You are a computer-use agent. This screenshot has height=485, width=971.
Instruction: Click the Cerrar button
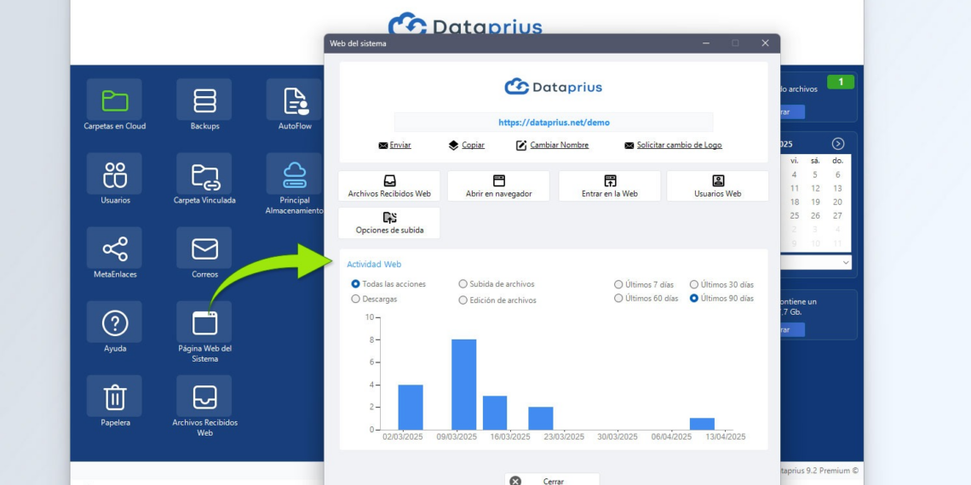tap(553, 481)
